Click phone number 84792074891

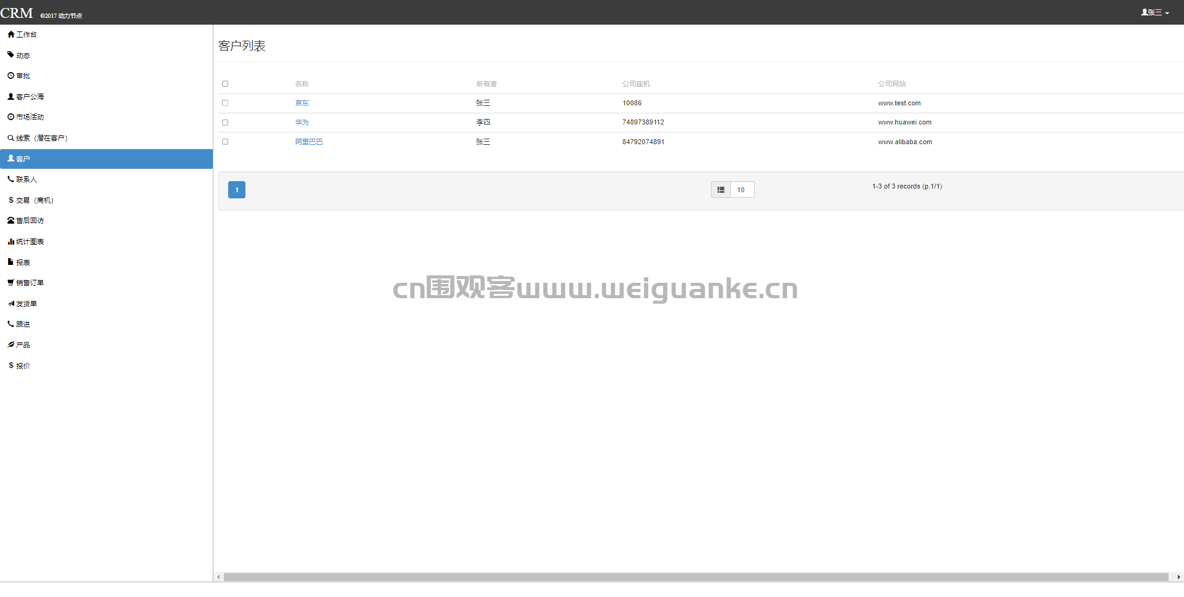pos(643,142)
